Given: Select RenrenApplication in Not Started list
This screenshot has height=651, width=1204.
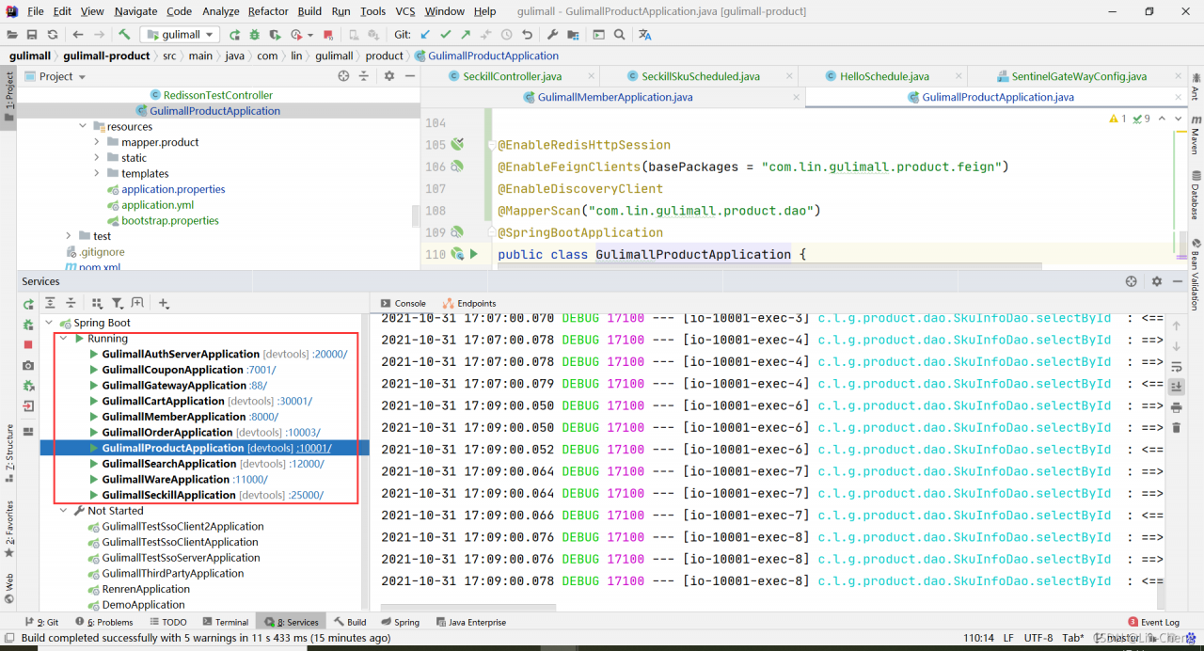Looking at the screenshot, I should 148,589.
